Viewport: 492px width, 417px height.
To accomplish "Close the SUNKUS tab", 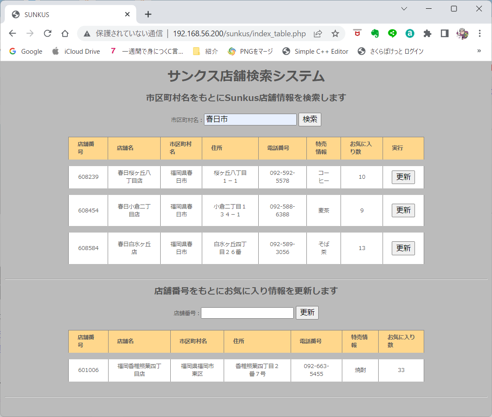I will pos(127,14).
